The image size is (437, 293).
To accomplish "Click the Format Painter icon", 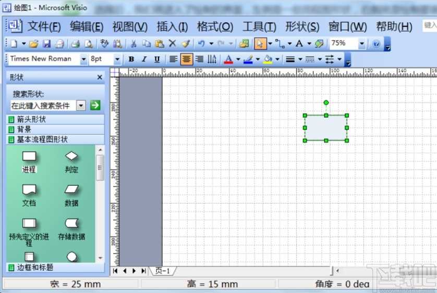I will click(186, 44).
